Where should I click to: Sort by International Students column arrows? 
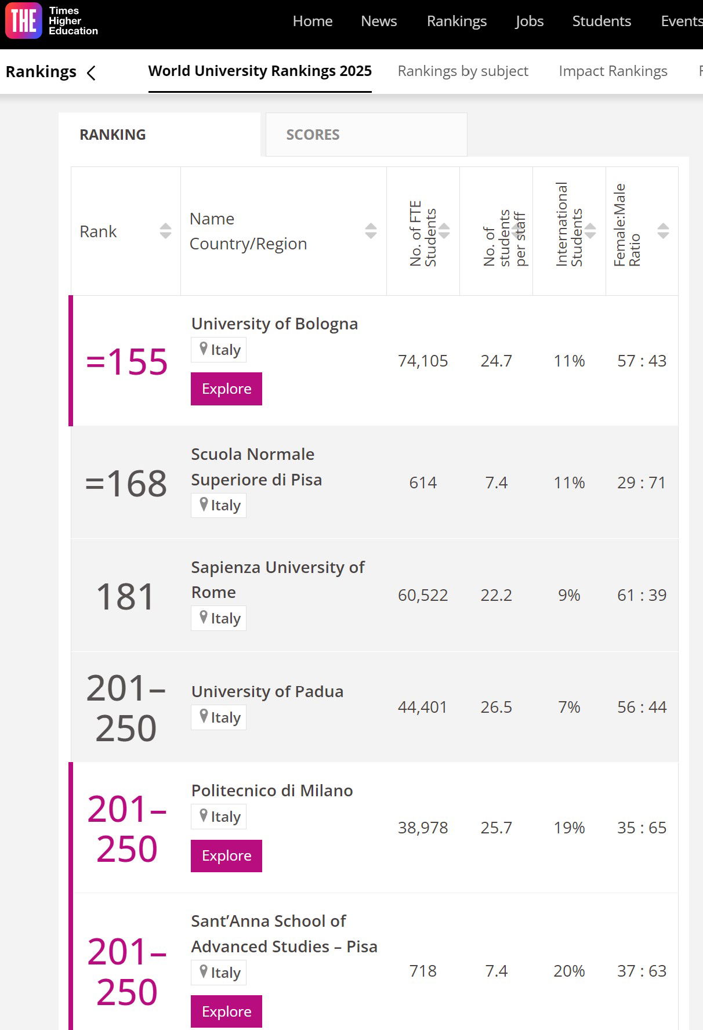pyautogui.click(x=590, y=231)
